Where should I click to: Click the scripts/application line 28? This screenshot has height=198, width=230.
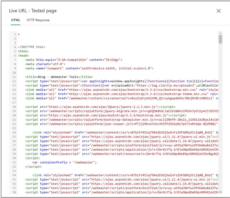pyautogui.click(x=122, y=149)
